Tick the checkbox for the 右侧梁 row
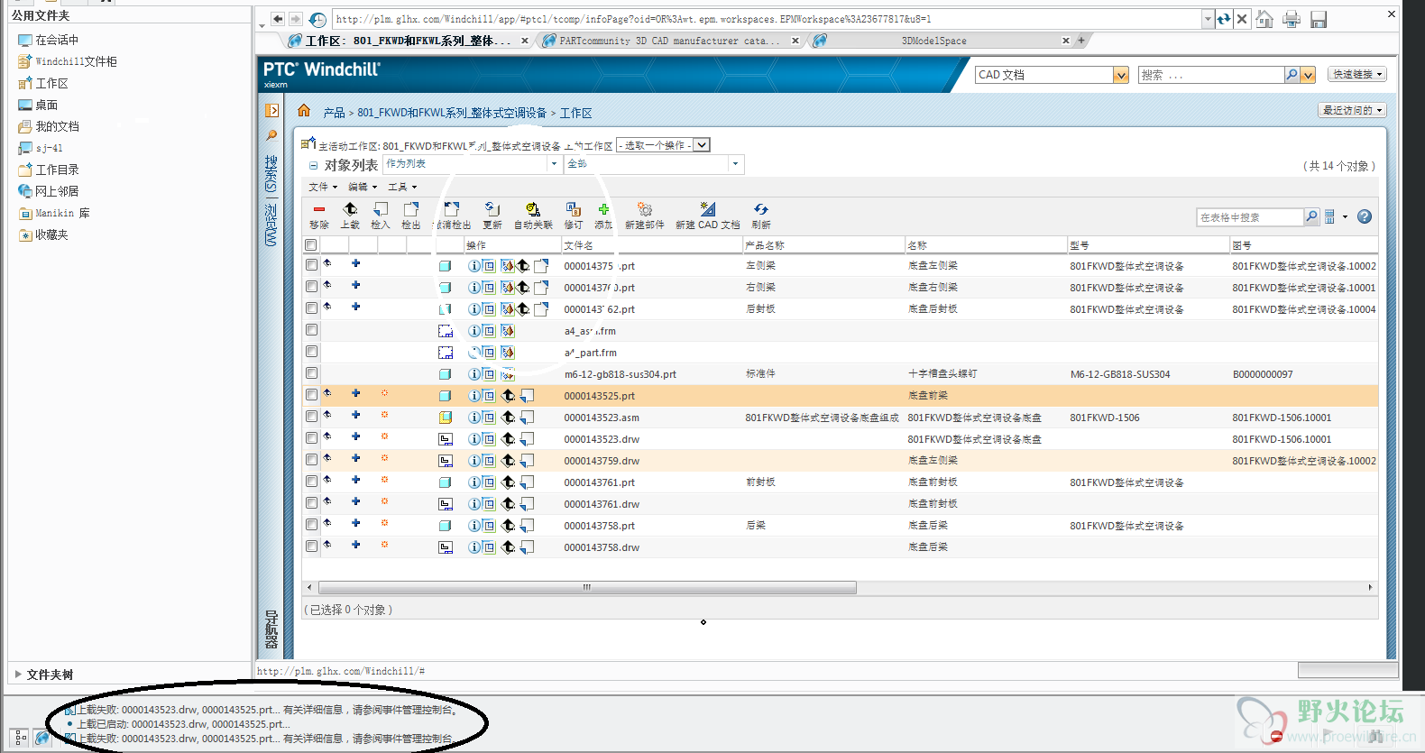The width and height of the screenshot is (1425, 753). pos(311,287)
